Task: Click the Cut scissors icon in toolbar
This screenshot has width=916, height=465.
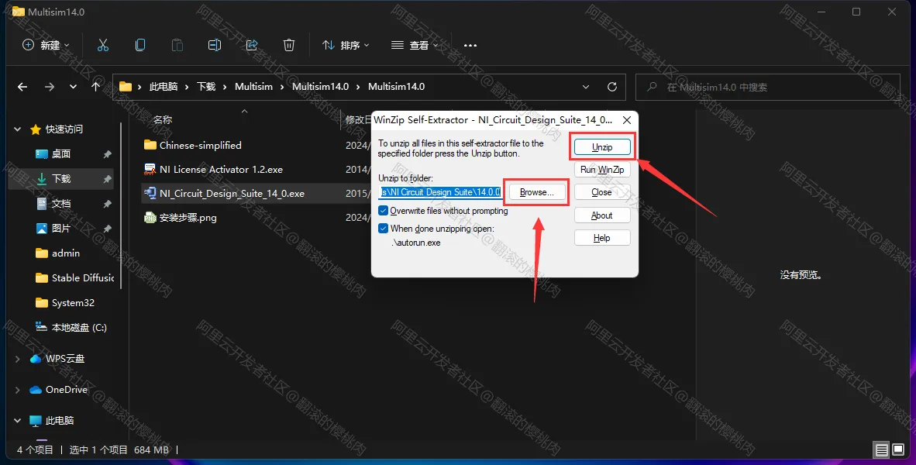Action: coord(103,45)
